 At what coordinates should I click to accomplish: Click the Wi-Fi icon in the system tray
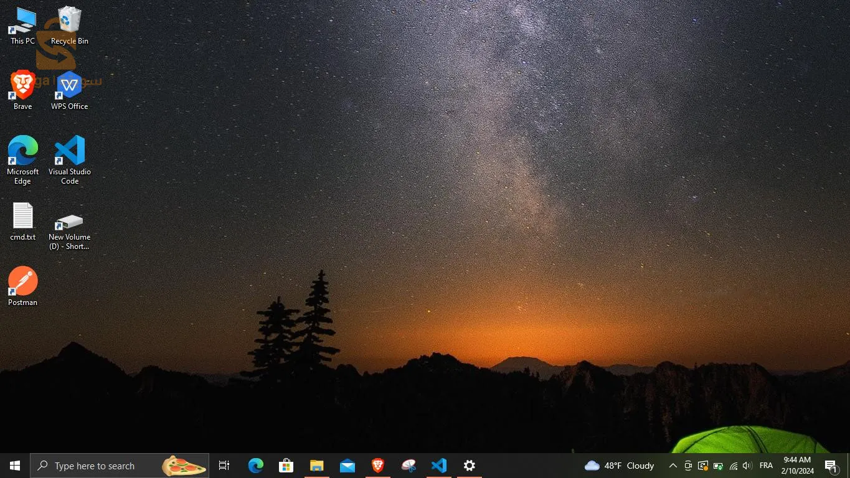tap(732, 465)
